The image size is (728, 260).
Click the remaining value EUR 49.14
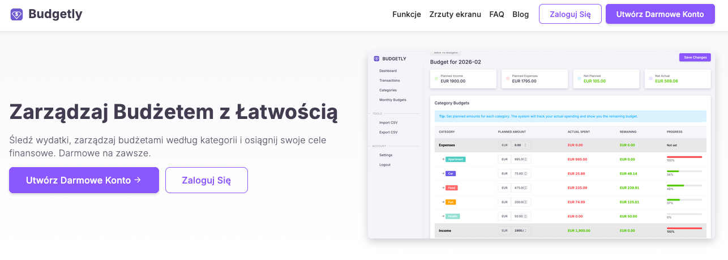628,173
